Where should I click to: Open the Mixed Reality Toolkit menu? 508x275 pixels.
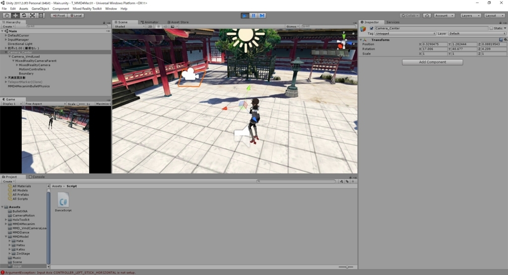[x=87, y=9]
